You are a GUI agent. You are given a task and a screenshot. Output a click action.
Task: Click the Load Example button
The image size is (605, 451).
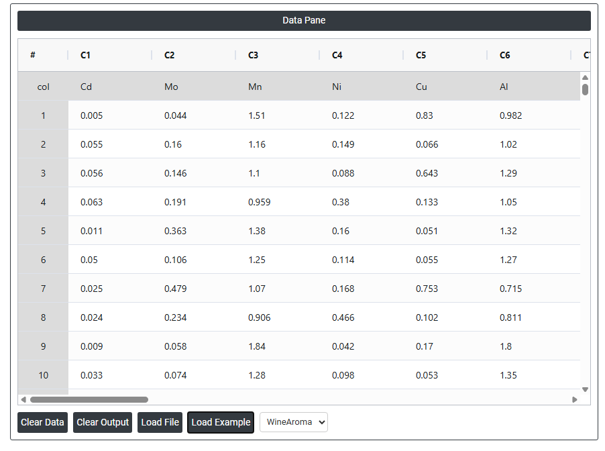pos(221,422)
